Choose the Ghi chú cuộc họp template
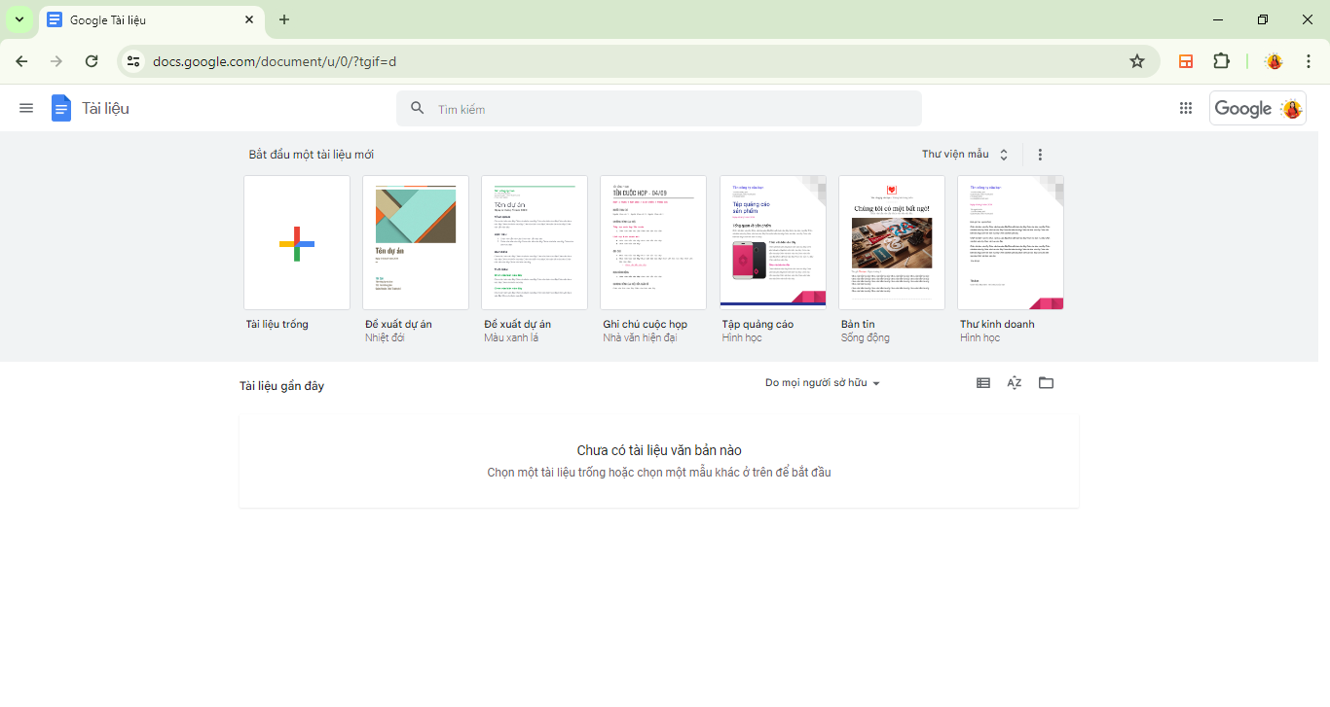The image size is (1330, 707). click(x=653, y=243)
